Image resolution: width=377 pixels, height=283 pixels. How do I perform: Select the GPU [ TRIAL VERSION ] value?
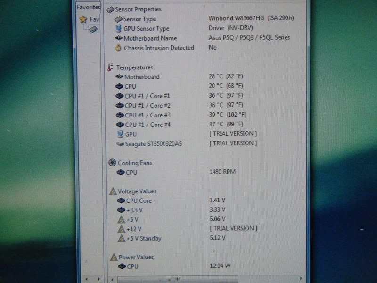click(x=233, y=133)
